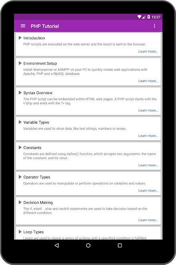
Task: Click Learn more under Environment Setup
Action: click(x=148, y=81)
